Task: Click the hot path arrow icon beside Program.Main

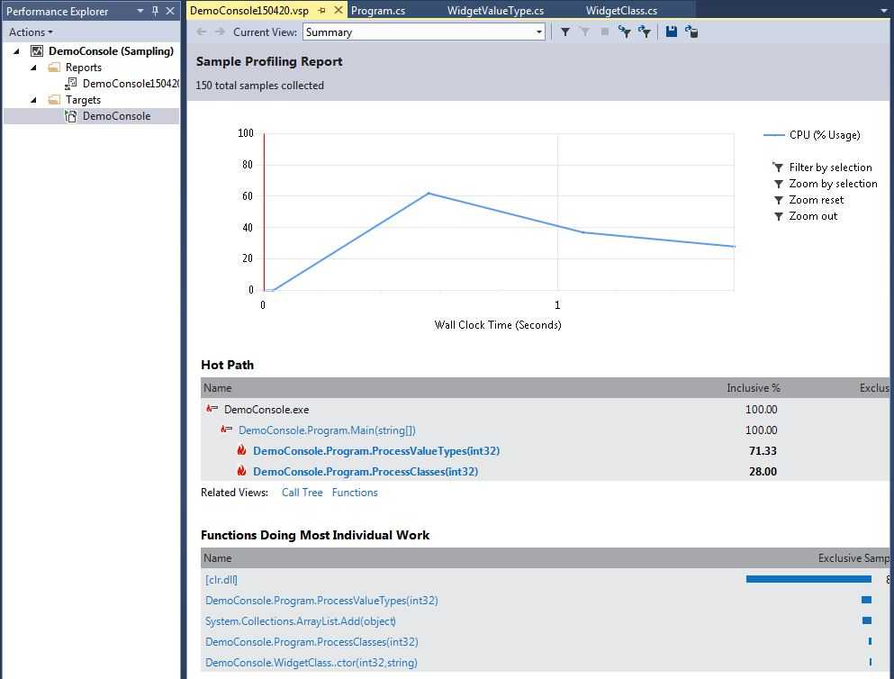Action: [x=226, y=430]
